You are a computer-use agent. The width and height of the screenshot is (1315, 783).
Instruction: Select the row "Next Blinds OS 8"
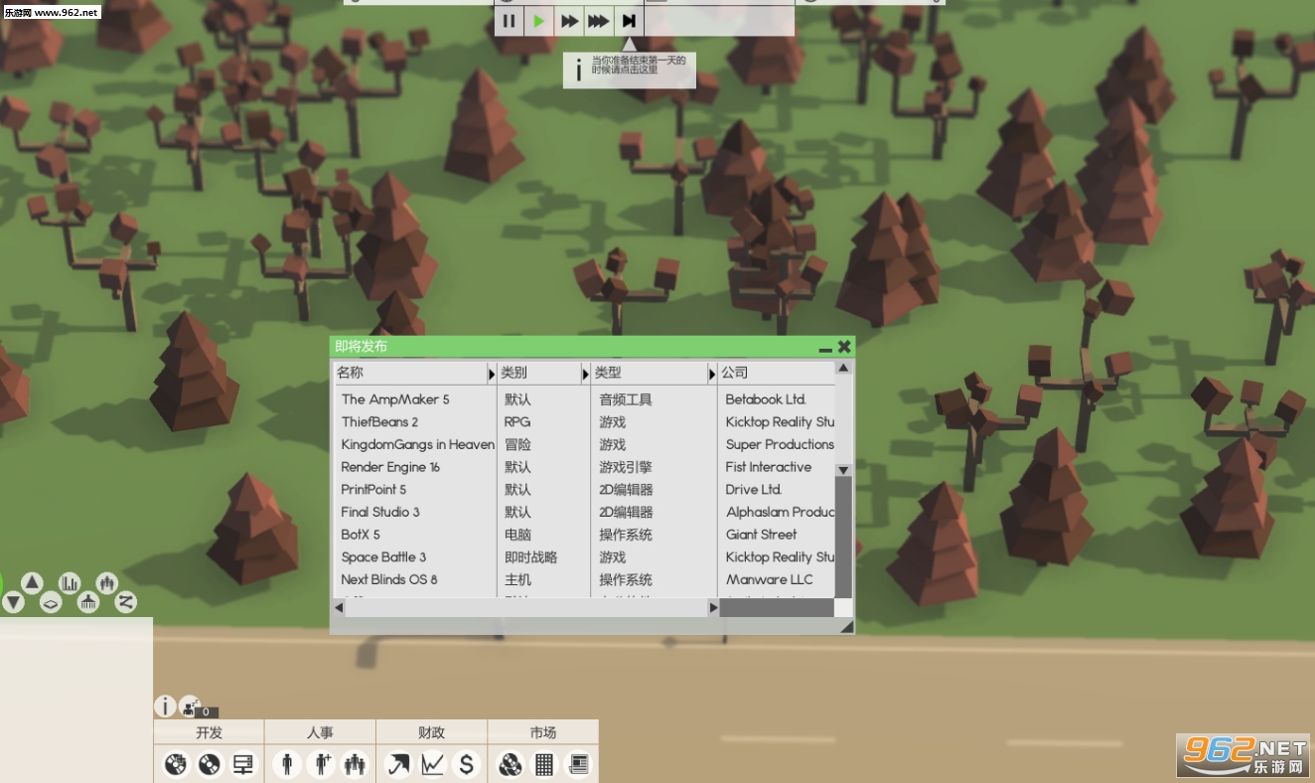[584, 579]
